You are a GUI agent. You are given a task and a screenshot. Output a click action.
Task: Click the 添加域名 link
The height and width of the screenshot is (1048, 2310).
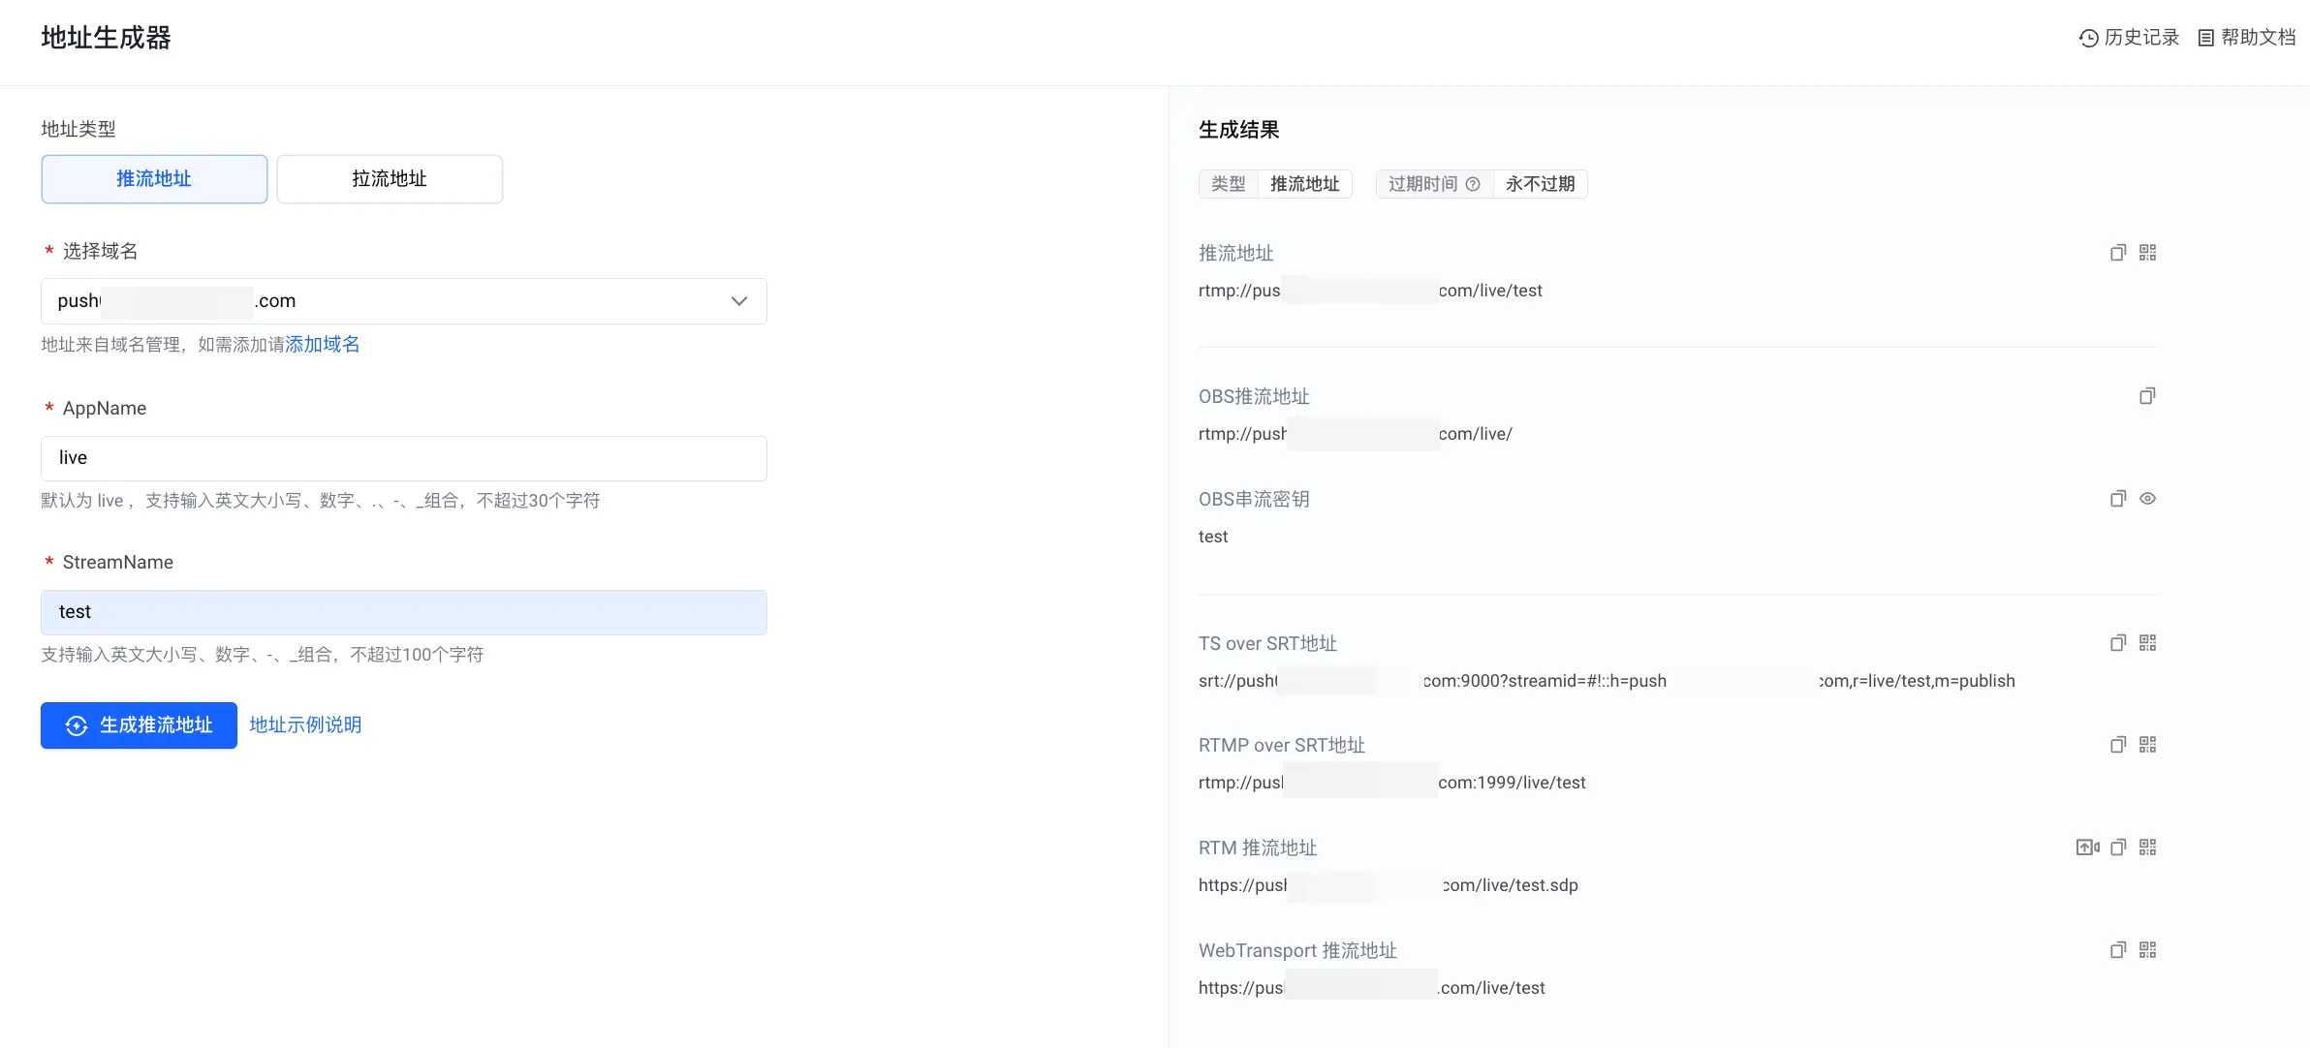[323, 345]
